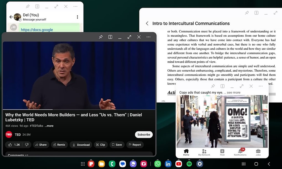Screen dimensions: 282x169
Task: Open the apps grid drawer in the taskbar
Action: [x=83, y=164]
